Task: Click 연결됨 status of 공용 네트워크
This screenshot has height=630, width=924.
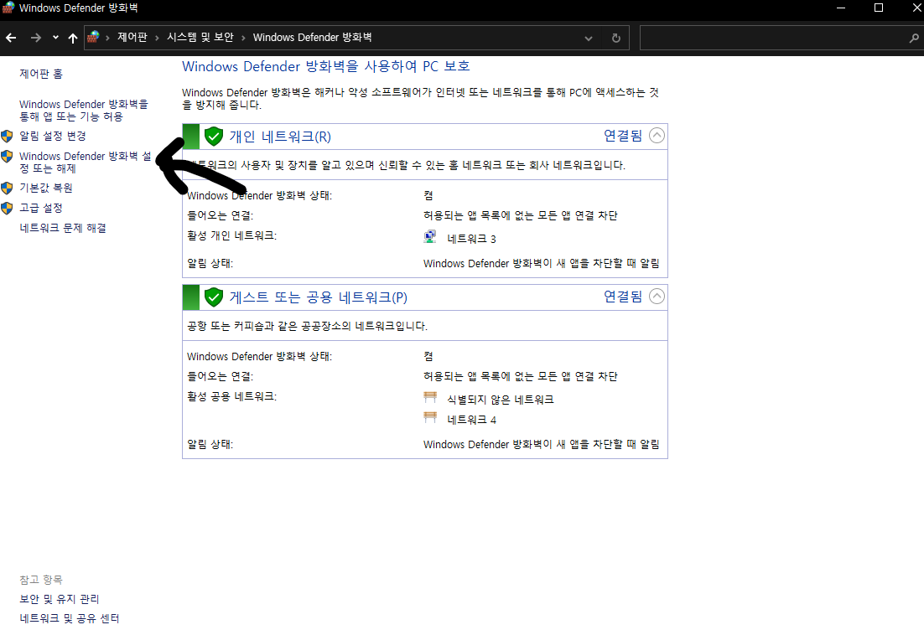Action: click(x=623, y=297)
